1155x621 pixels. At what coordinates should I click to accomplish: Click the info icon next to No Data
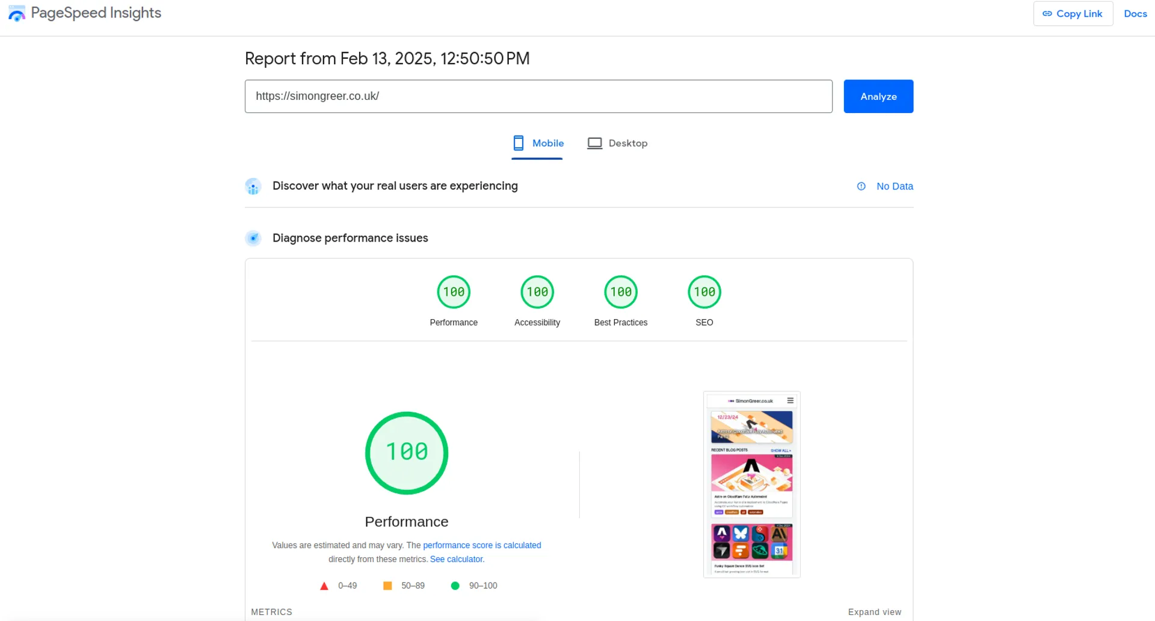pos(860,186)
